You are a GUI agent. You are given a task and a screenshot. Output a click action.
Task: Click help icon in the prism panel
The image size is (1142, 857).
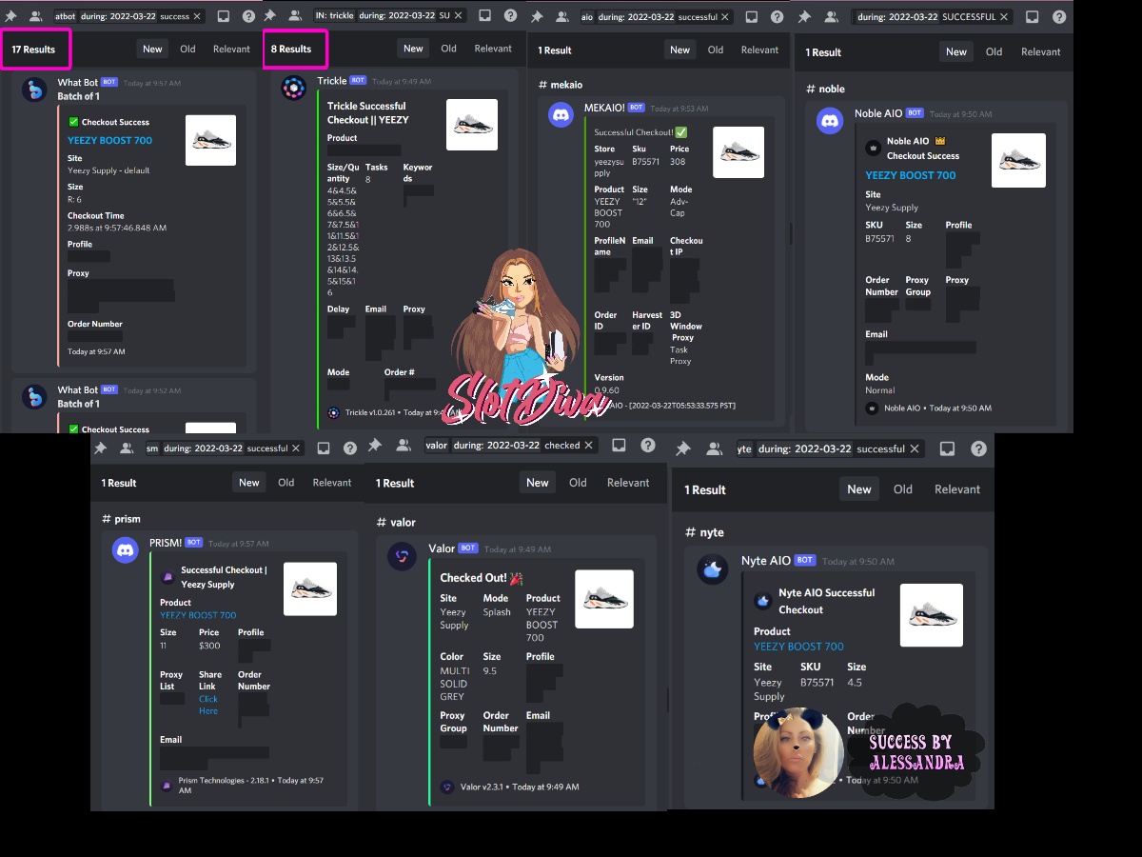[x=349, y=448]
